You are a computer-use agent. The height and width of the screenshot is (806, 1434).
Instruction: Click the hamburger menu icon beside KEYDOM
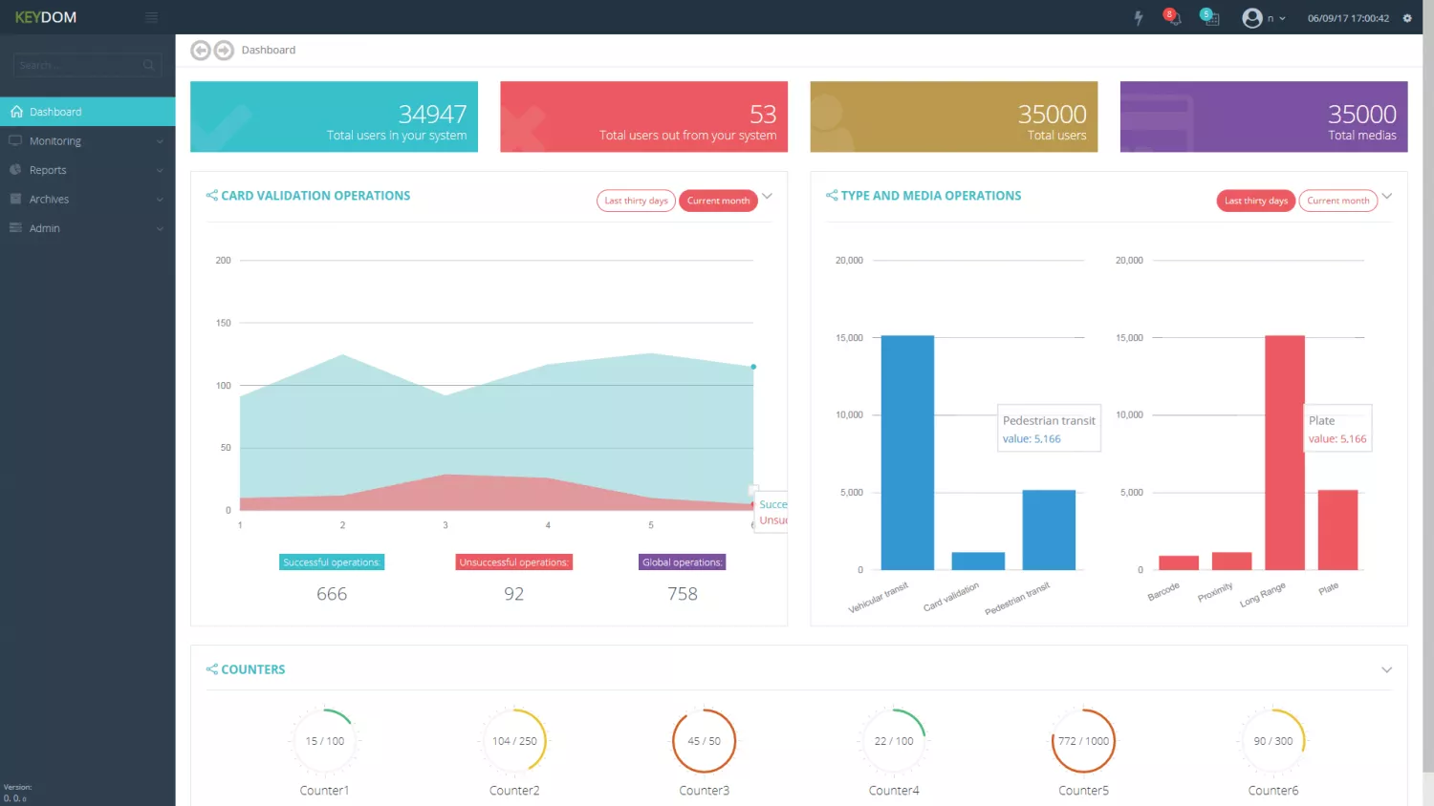tap(151, 17)
